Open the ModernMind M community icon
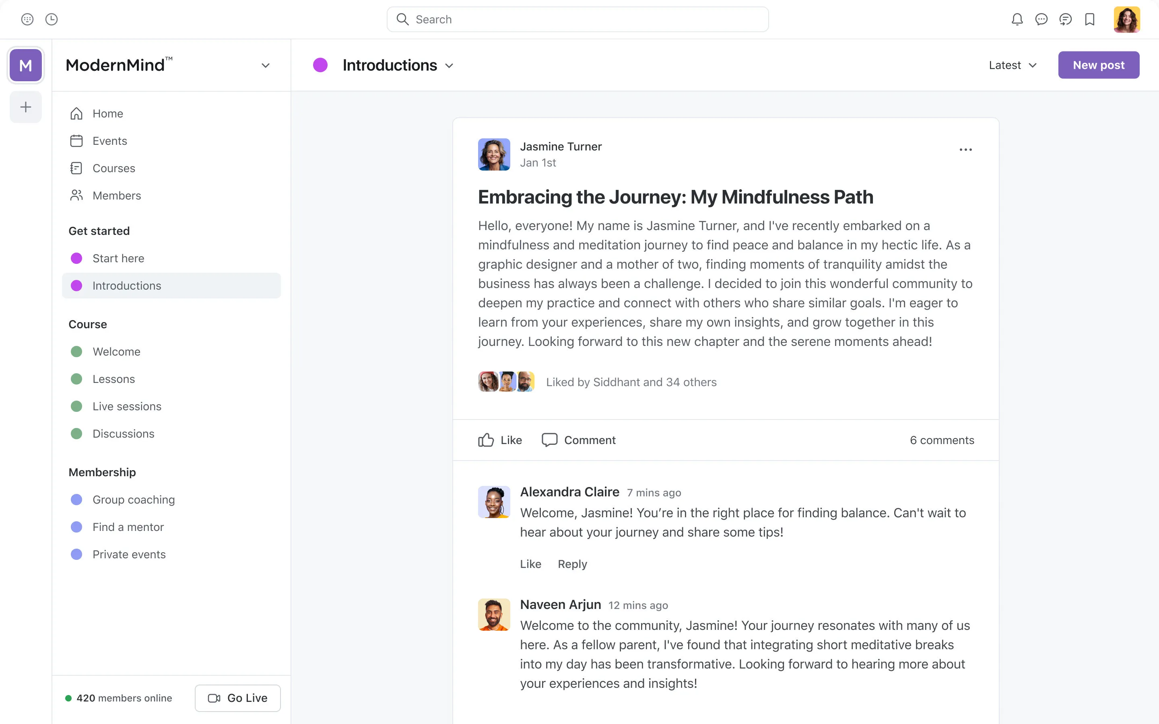This screenshot has width=1159, height=724. pyautogui.click(x=26, y=65)
